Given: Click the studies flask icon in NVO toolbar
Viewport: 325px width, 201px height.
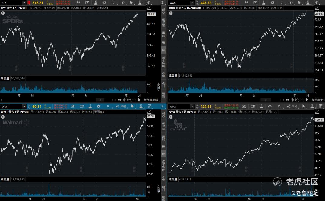Looking at the screenshot, I should tap(261, 107).
